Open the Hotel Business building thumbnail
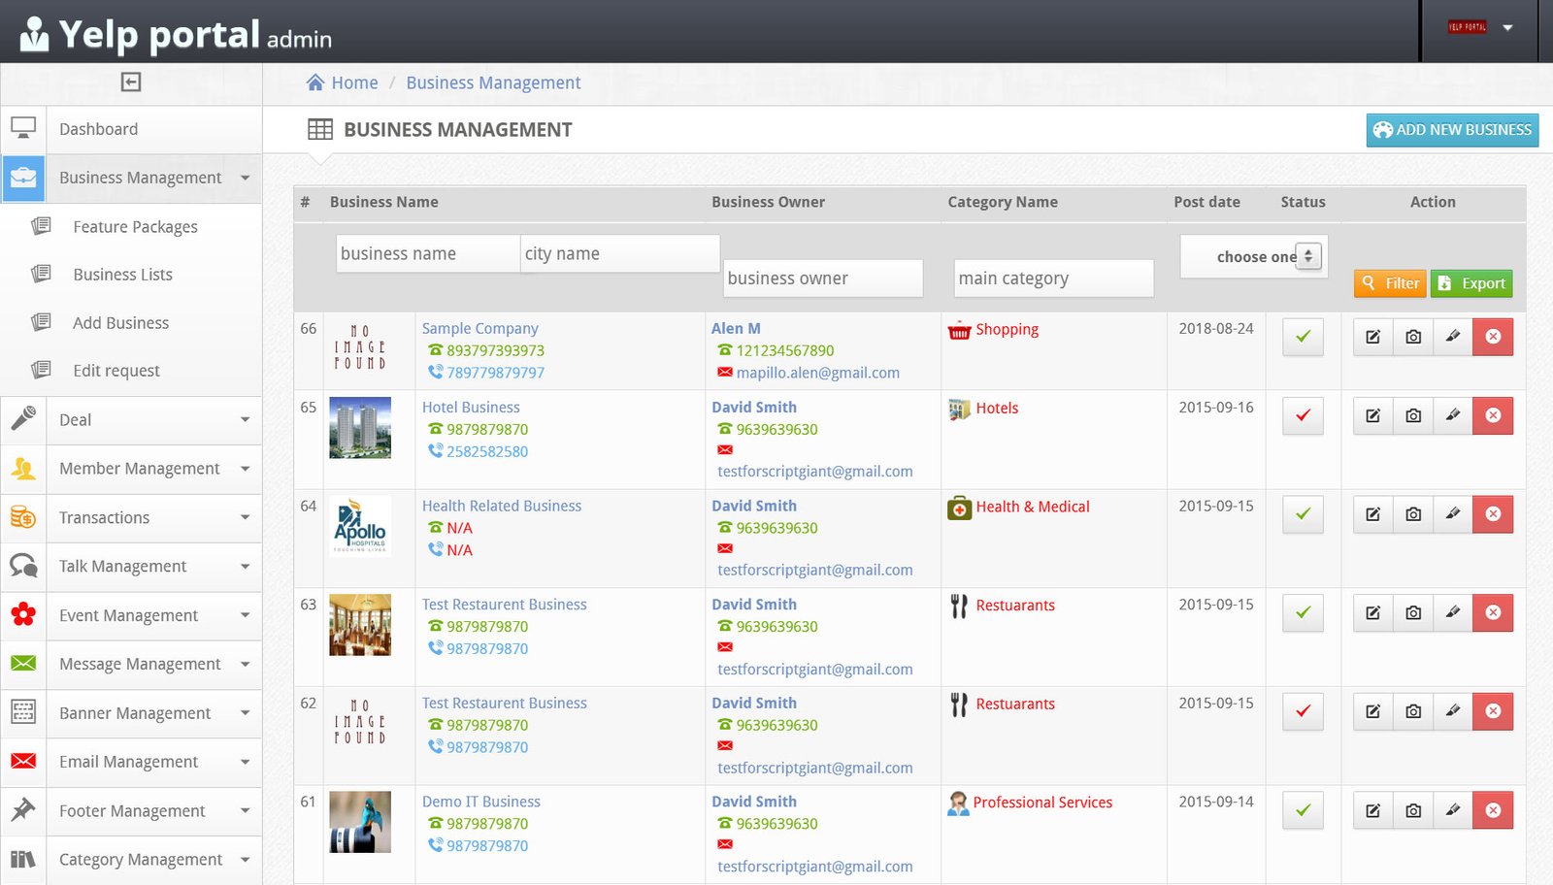Screen dimensions: 1553x885 click(x=360, y=427)
